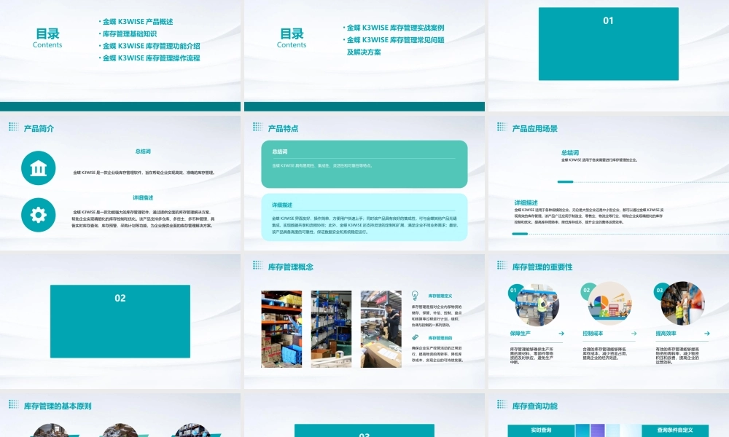Viewport: 729px width, 437px height.
Task: Click the gear icon on 产品简介
Action: 38,215
